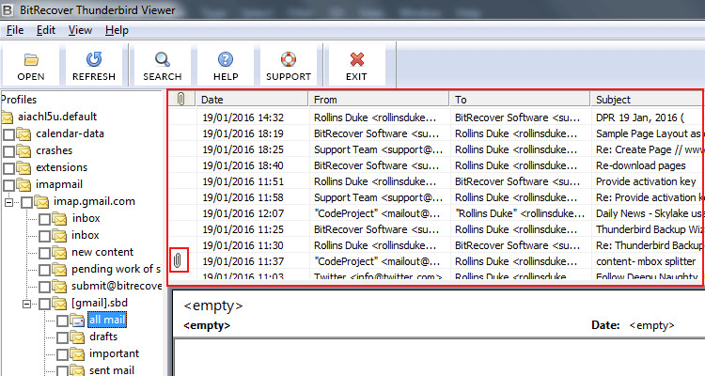Click the SEARCH magnifier icon
This screenshot has height=376, width=705.
pos(163,59)
